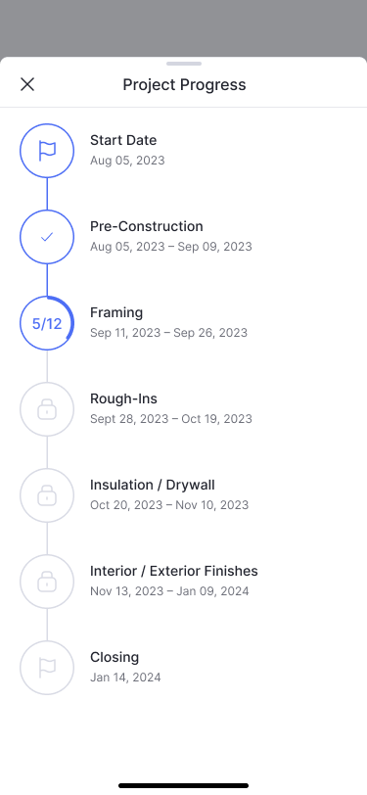Tap the sheet drag handle at the top

[x=184, y=64]
